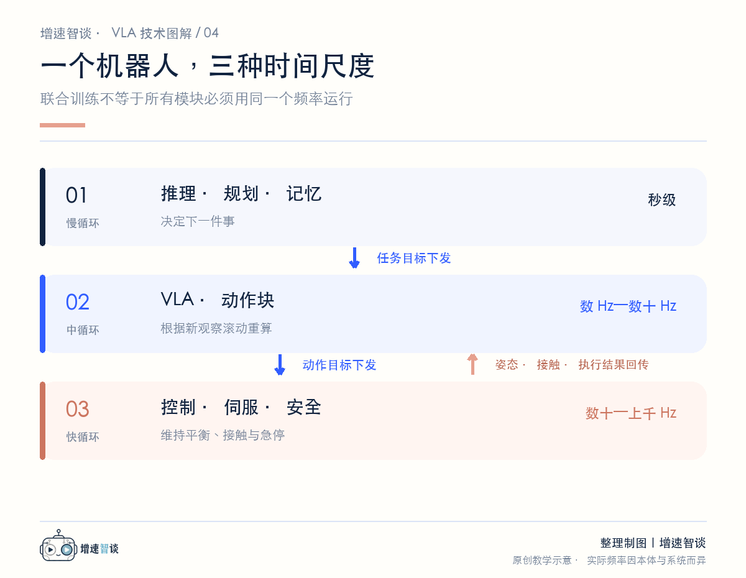Viewport: 746px width, 578px height.
Task: Select the header text 增速智谈 · VLA 技术图解 / 04
Action: (130, 33)
